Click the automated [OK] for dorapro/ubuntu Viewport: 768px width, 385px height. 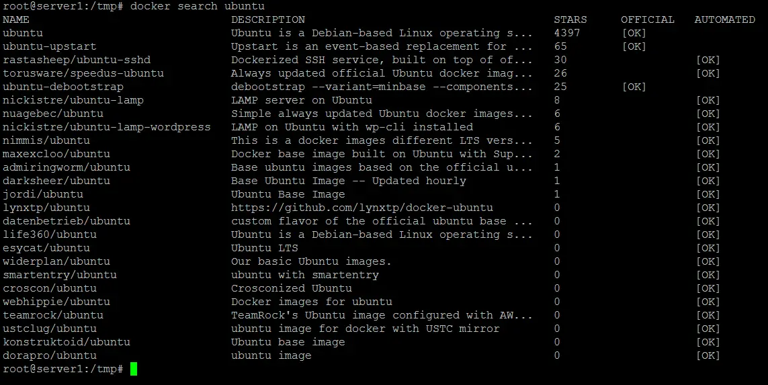coord(708,355)
